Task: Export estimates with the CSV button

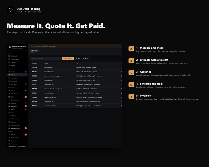Action: (78, 59)
